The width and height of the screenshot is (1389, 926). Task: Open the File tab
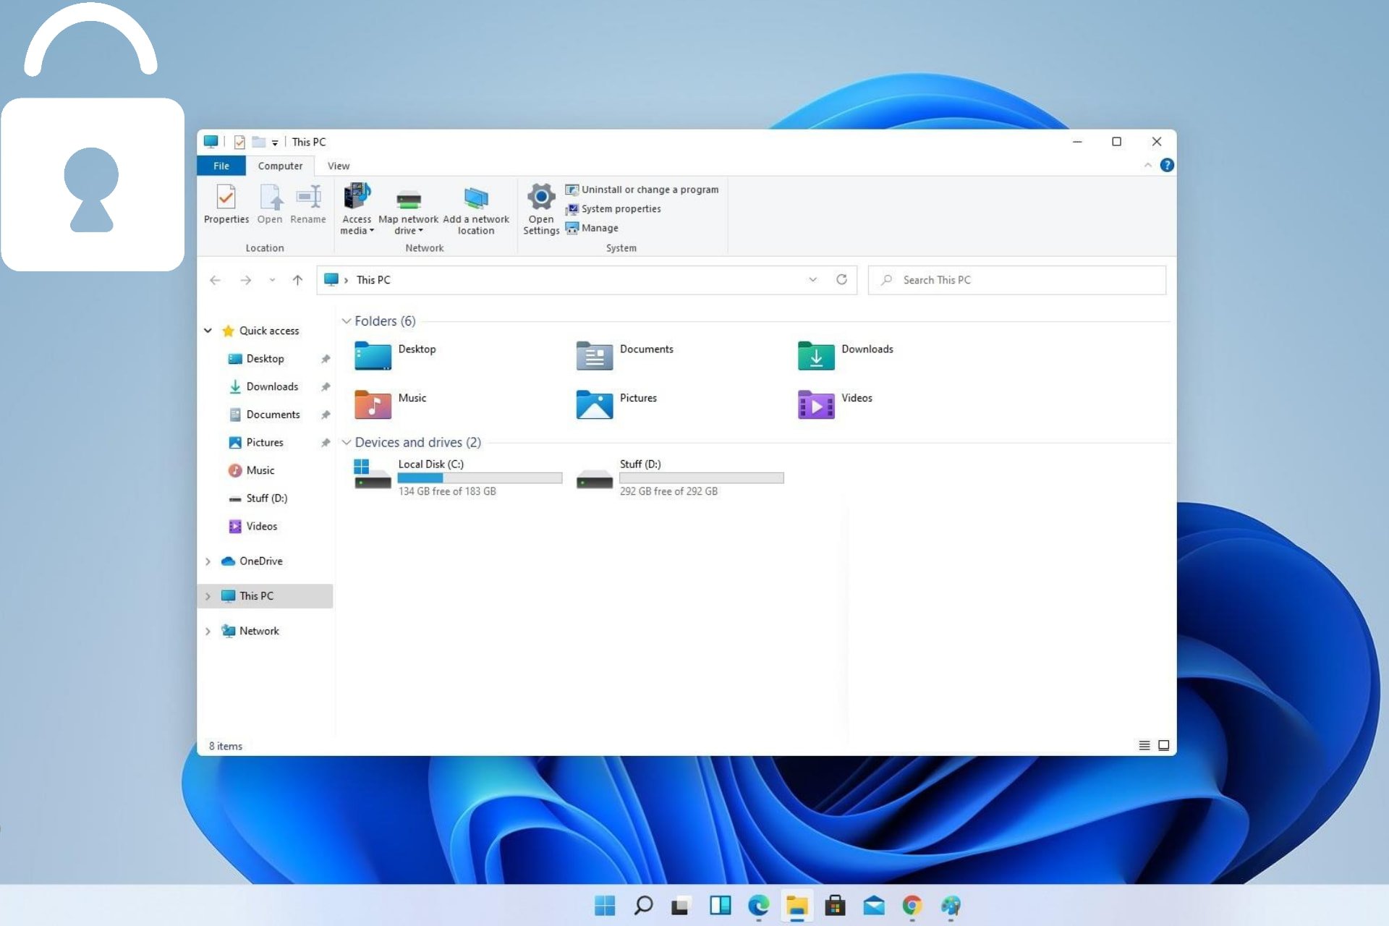pyautogui.click(x=221, y=166)
